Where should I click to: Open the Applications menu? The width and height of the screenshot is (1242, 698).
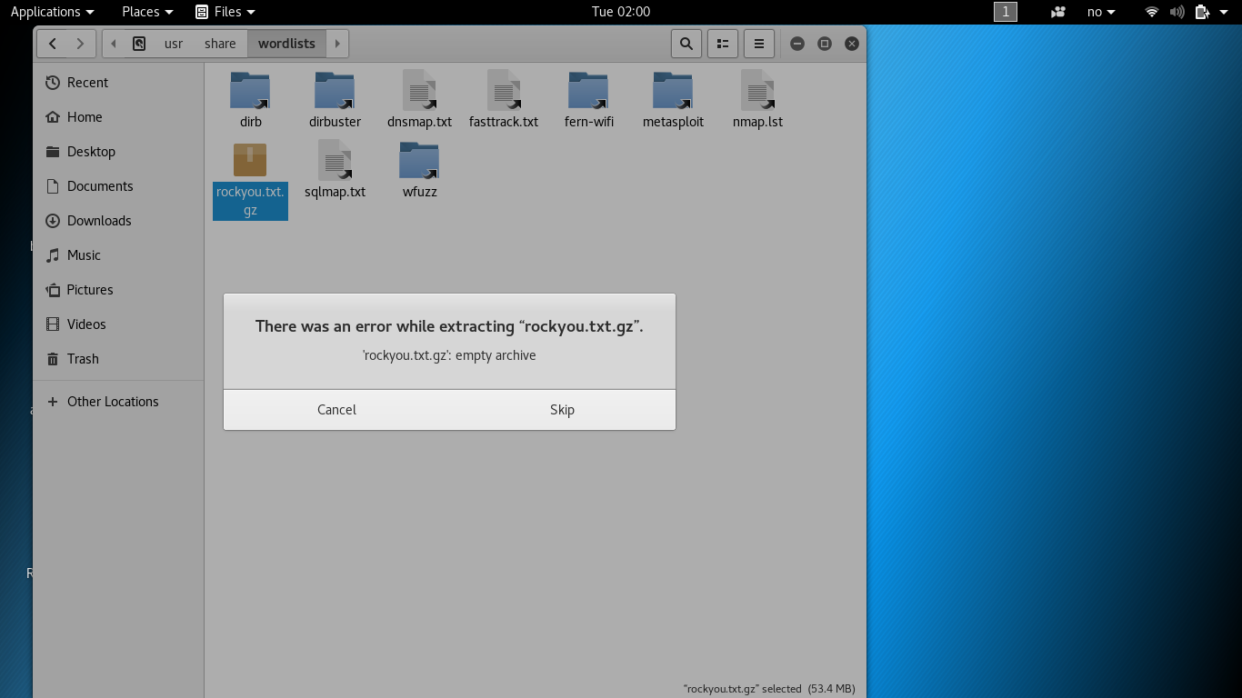[52, 12]
